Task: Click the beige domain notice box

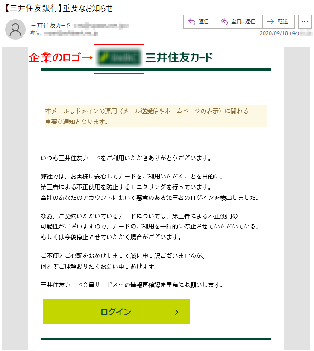Action: 156,116
